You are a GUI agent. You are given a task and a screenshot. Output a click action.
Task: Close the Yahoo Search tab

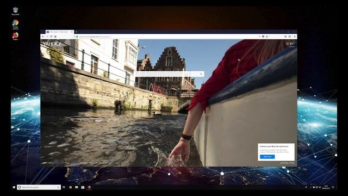click(72, 32)
